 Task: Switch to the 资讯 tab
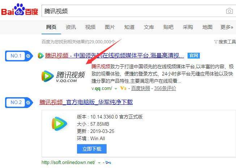[x=71, y=27]
